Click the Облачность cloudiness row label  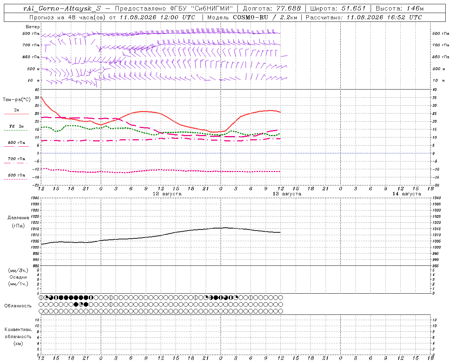(x=18, y=306)
